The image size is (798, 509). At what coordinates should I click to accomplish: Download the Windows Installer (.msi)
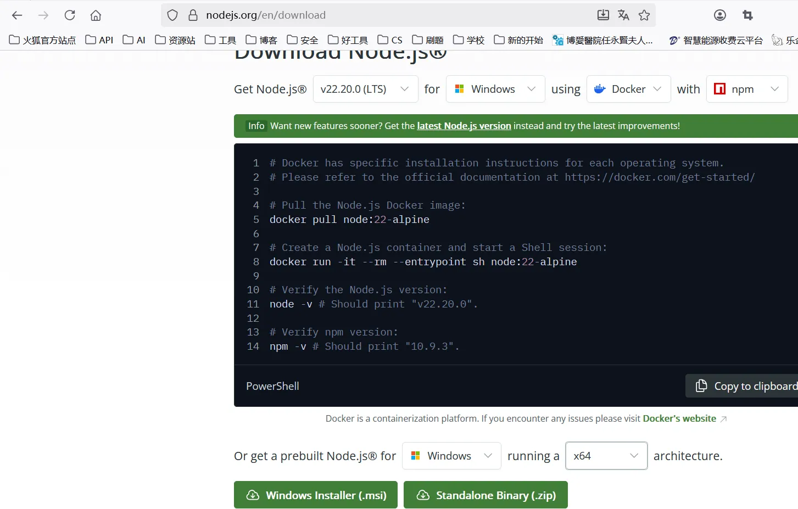pyautogui.click(x=316, y=495)
